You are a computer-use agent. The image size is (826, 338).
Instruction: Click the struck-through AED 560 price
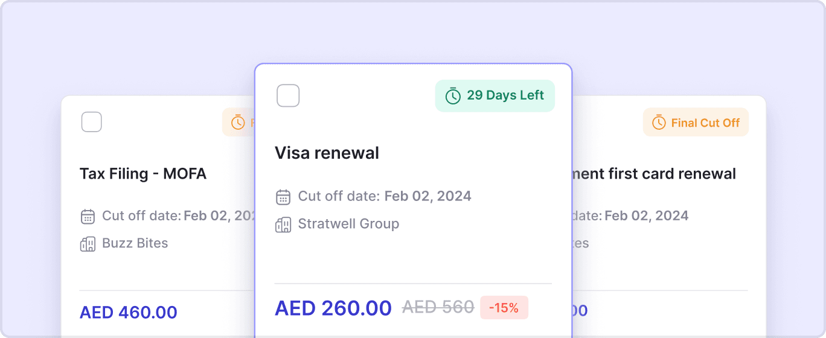coord(438,308)
